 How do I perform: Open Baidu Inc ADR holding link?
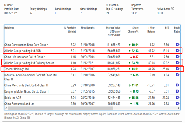(13, 98)
